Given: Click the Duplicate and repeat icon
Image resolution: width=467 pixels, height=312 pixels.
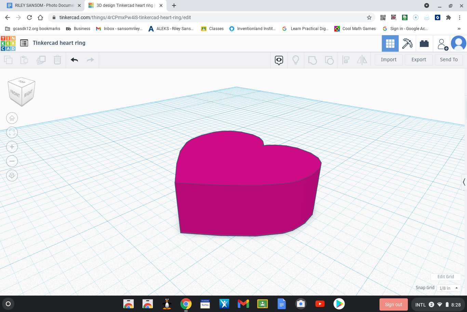Looking at the screenshot, I should click(x=41, y=60).
